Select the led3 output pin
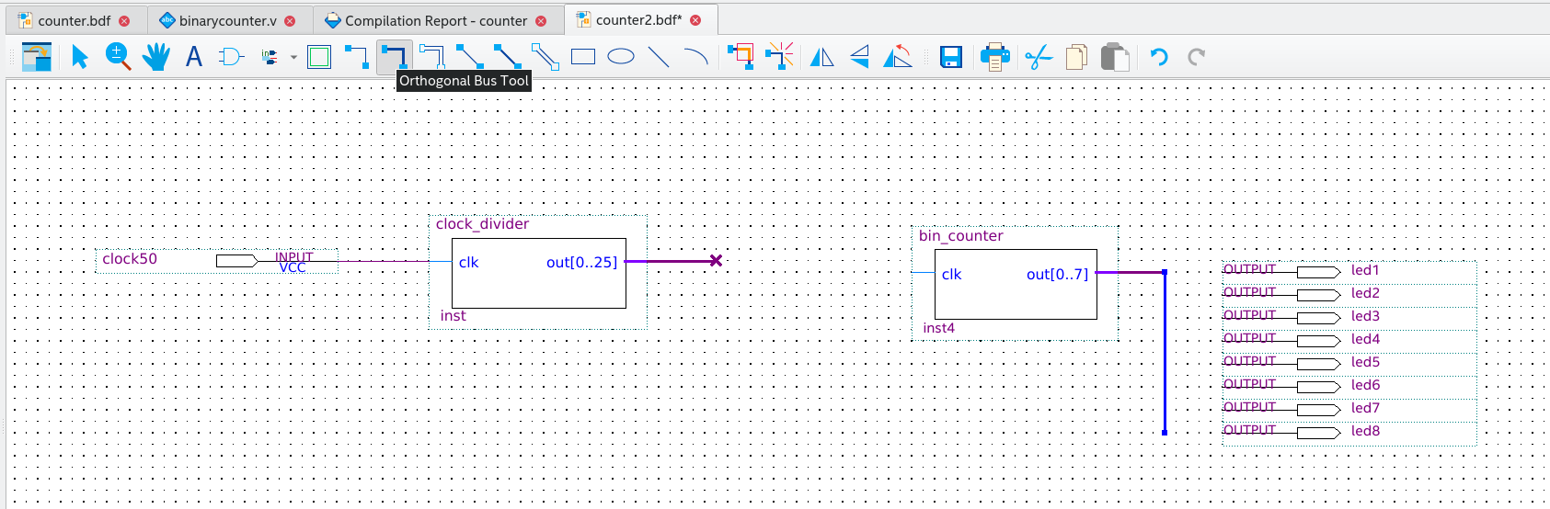The width and height of the screenshot is (1550, 509). click(x=1349, y=317)
